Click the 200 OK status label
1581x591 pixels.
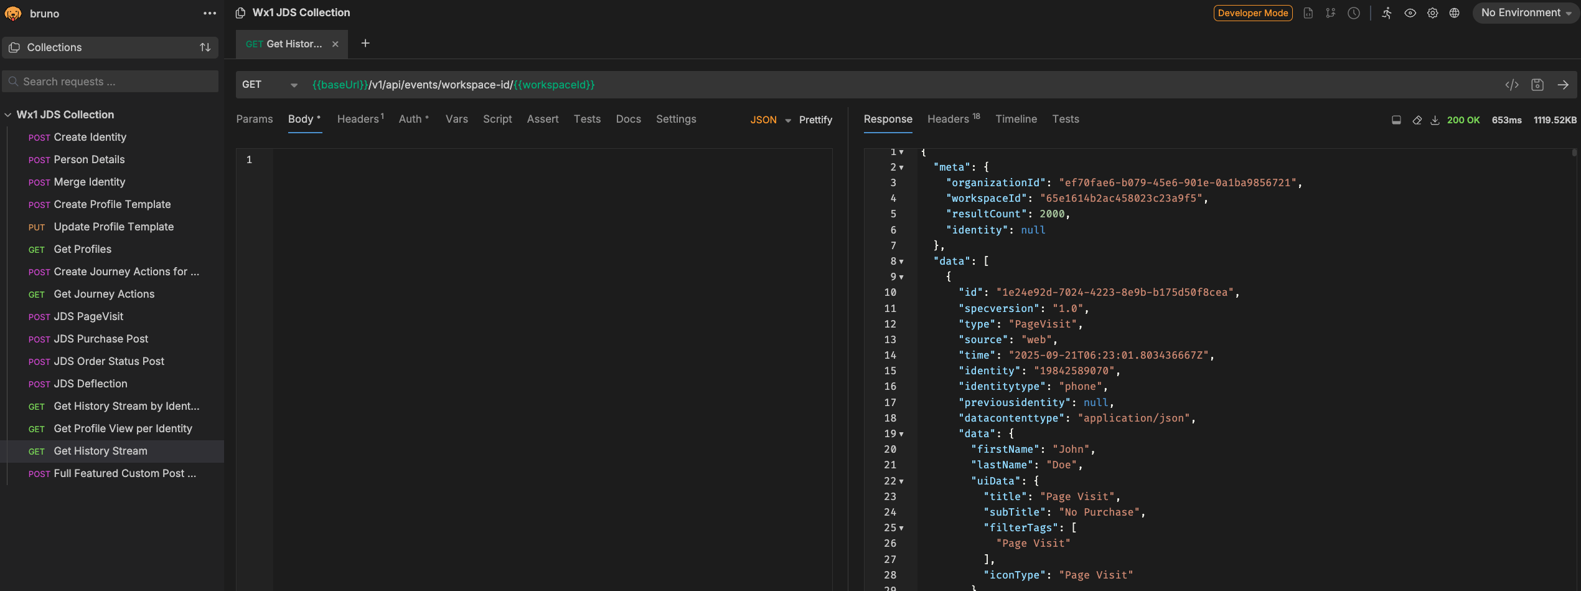(1463, 120)
